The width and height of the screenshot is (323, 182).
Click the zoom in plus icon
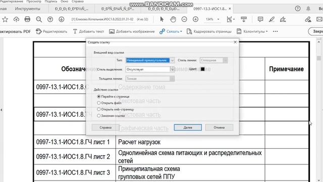[x=195, y=19]
